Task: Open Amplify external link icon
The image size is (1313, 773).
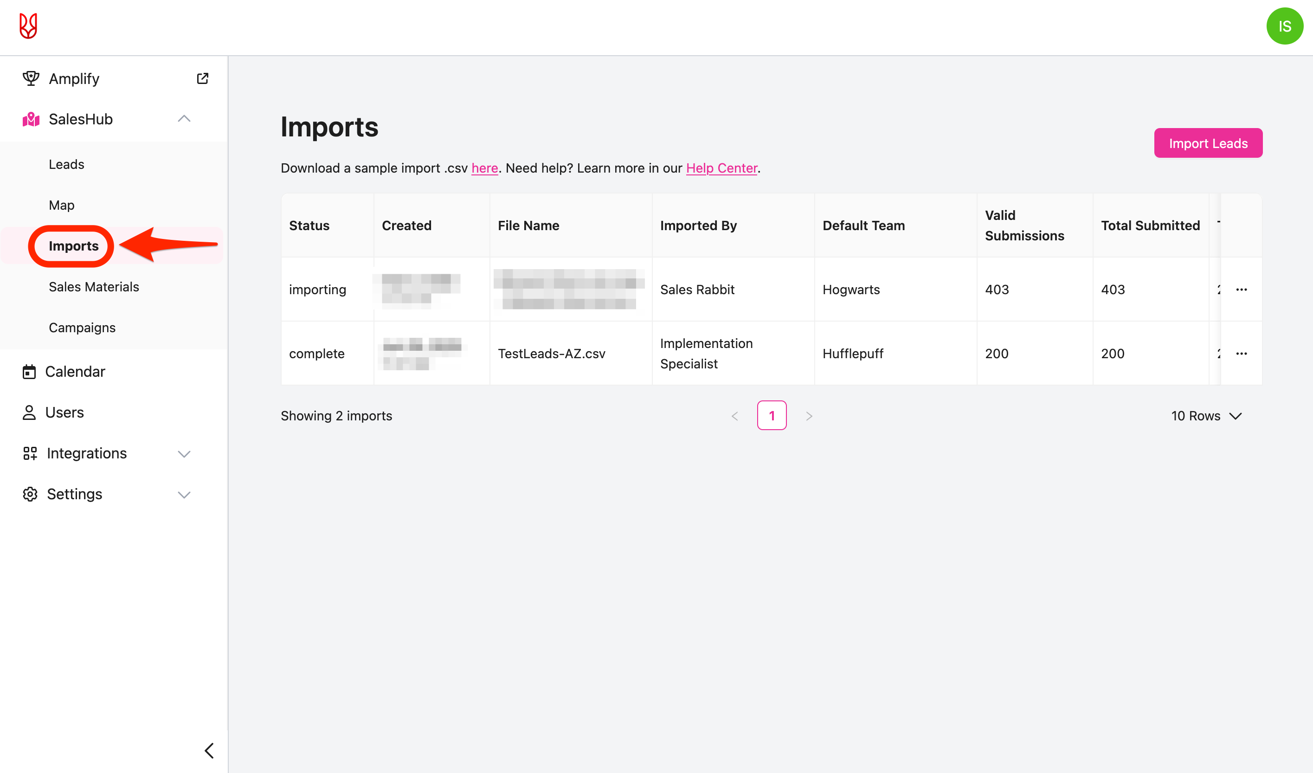Action: [203, 79]
